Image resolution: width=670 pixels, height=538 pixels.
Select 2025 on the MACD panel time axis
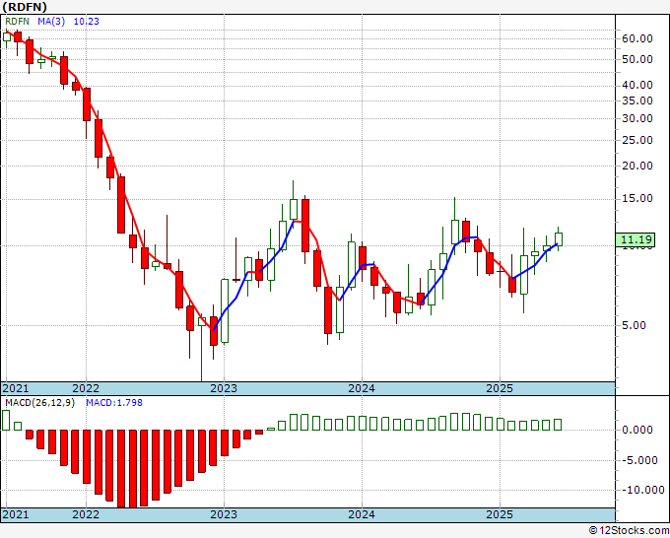pos(500,514)
